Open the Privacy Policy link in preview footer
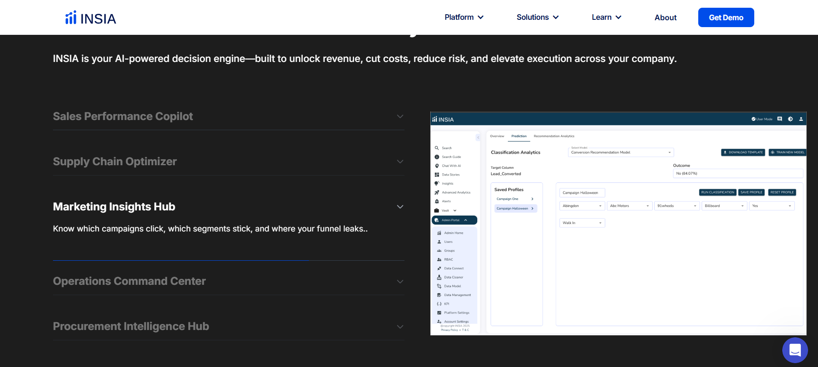Viewport: 818px width, 367px height. pyautogui.click(x=449, y=330)
